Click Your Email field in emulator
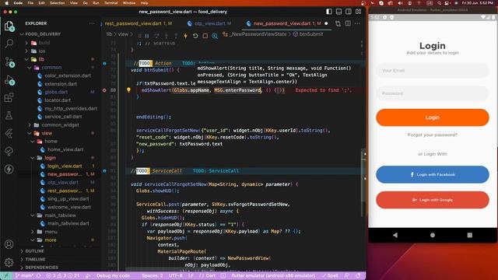 tap(433, 71)
